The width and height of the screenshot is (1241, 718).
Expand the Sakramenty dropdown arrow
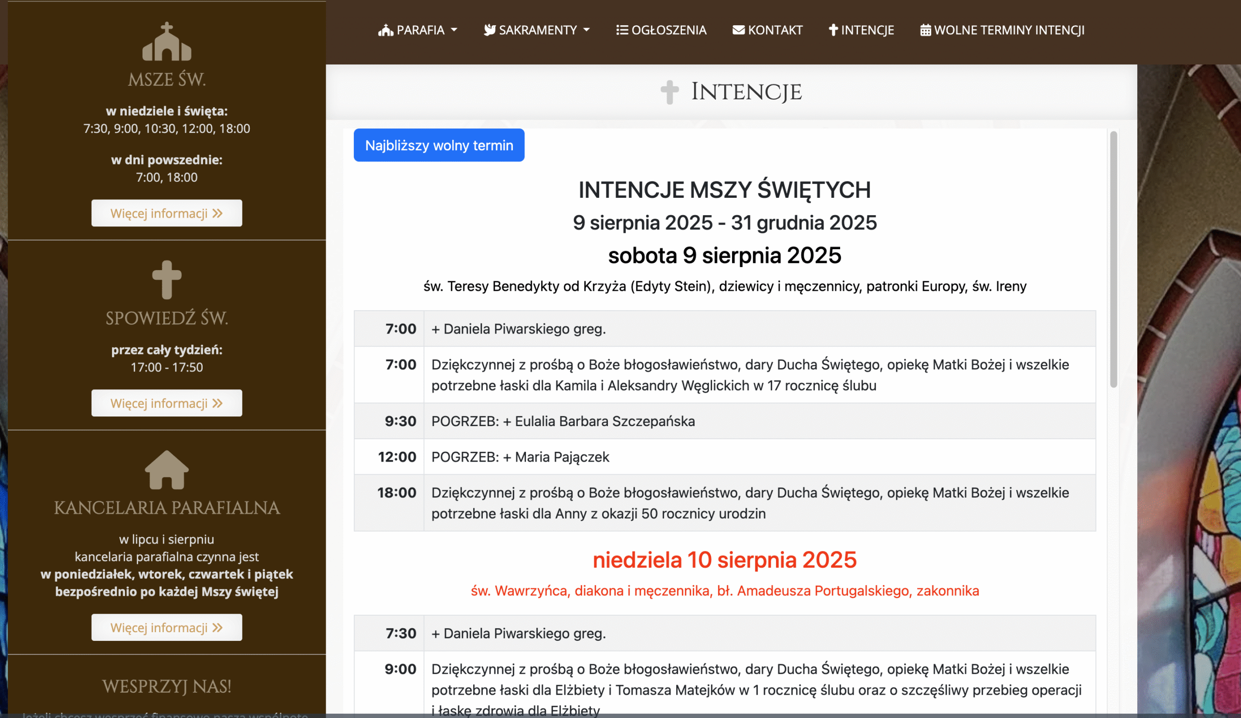[587, 30]
